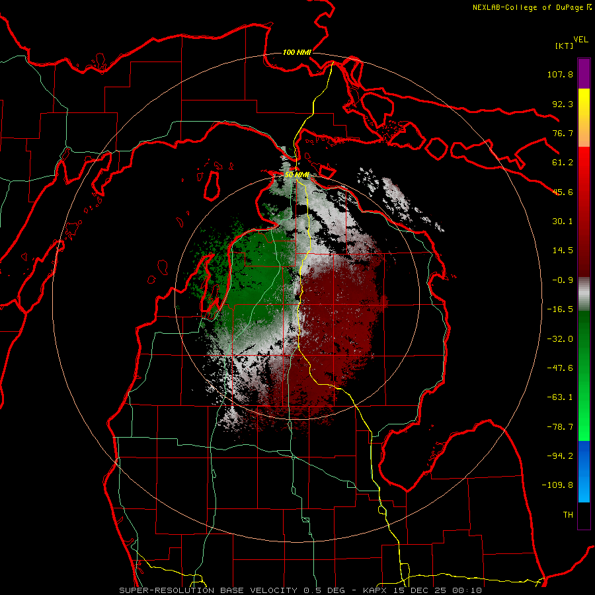Image resolution: width=595 pixels, height=595 pixels.
Task: Click the 107.8 scale value
Action: (x=560, y=74)
